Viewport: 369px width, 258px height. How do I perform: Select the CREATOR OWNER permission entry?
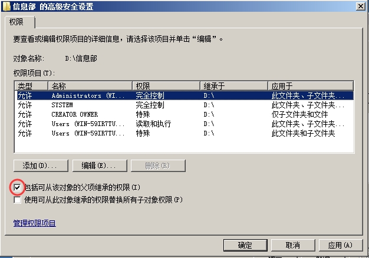185,114
